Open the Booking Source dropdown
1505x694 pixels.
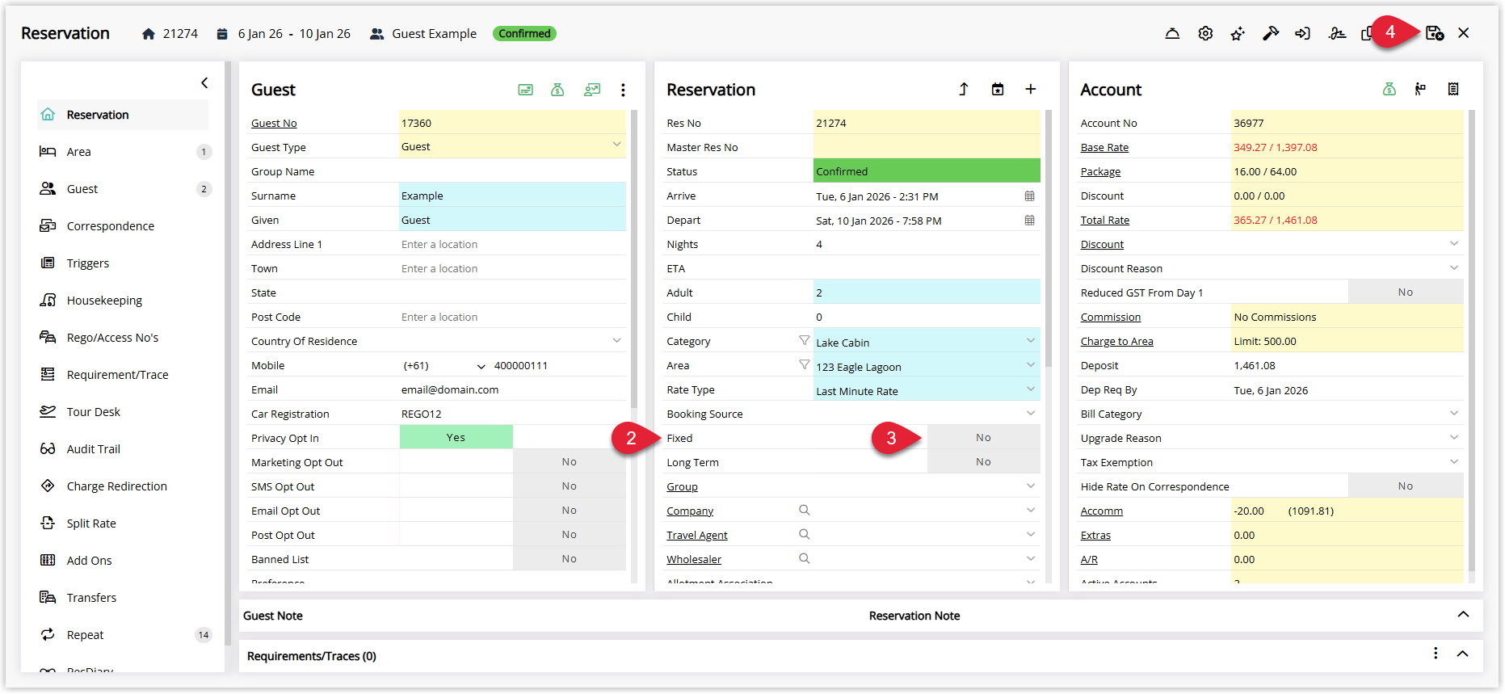[1031, 414]
